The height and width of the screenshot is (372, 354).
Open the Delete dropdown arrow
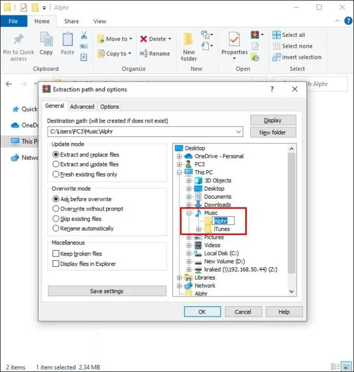coord(169,38)
